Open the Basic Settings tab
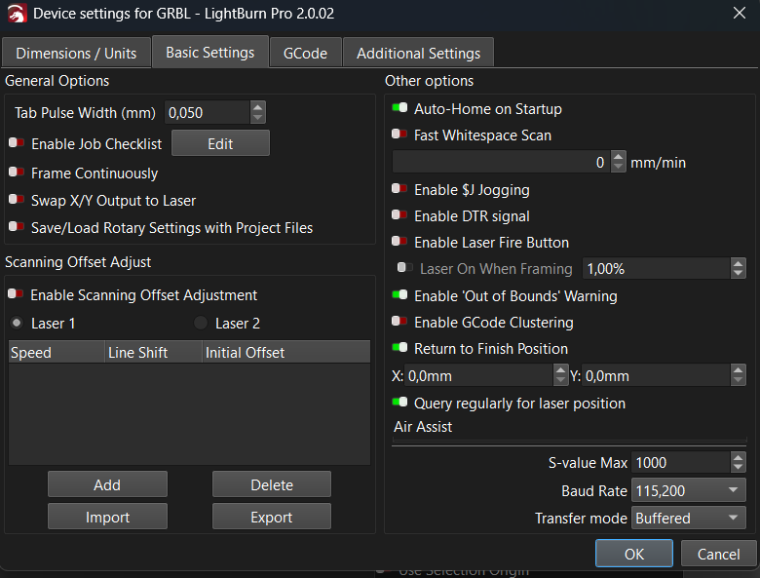 209,52
